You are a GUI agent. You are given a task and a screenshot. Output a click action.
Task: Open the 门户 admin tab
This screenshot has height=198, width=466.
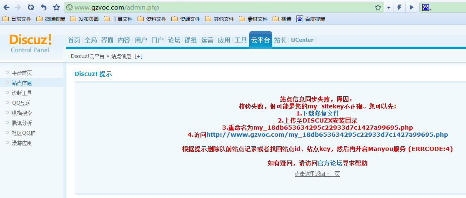(x=157, y=40)
